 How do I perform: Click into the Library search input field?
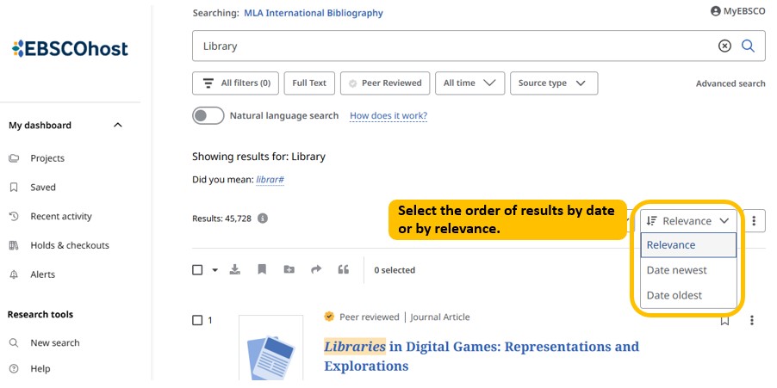pyautogui.click(x=448, y=46)
